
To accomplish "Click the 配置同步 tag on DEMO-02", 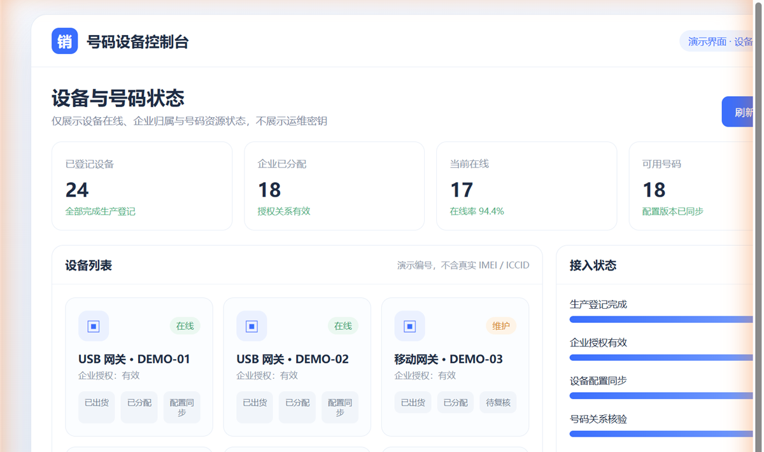I will (x=340, y=407).
